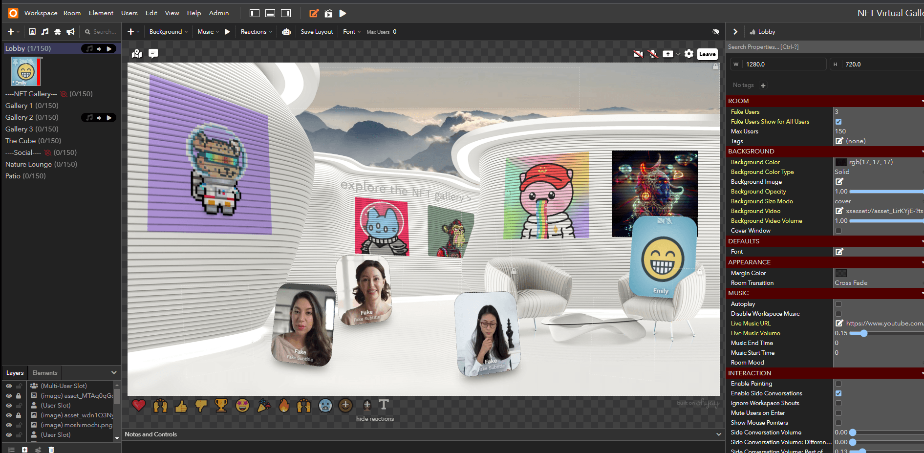The height and width of the screenshot is (453, 924).
Task: Expand the Reactions dropdown
Action: pos(256,32)
